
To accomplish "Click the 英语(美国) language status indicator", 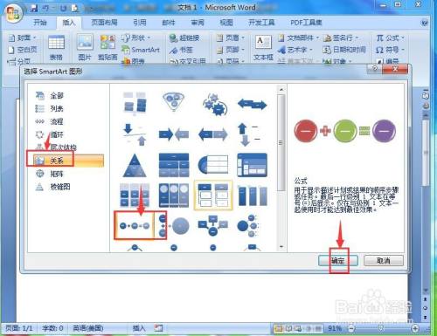I will pyautogui.click(x=88, y=328).
